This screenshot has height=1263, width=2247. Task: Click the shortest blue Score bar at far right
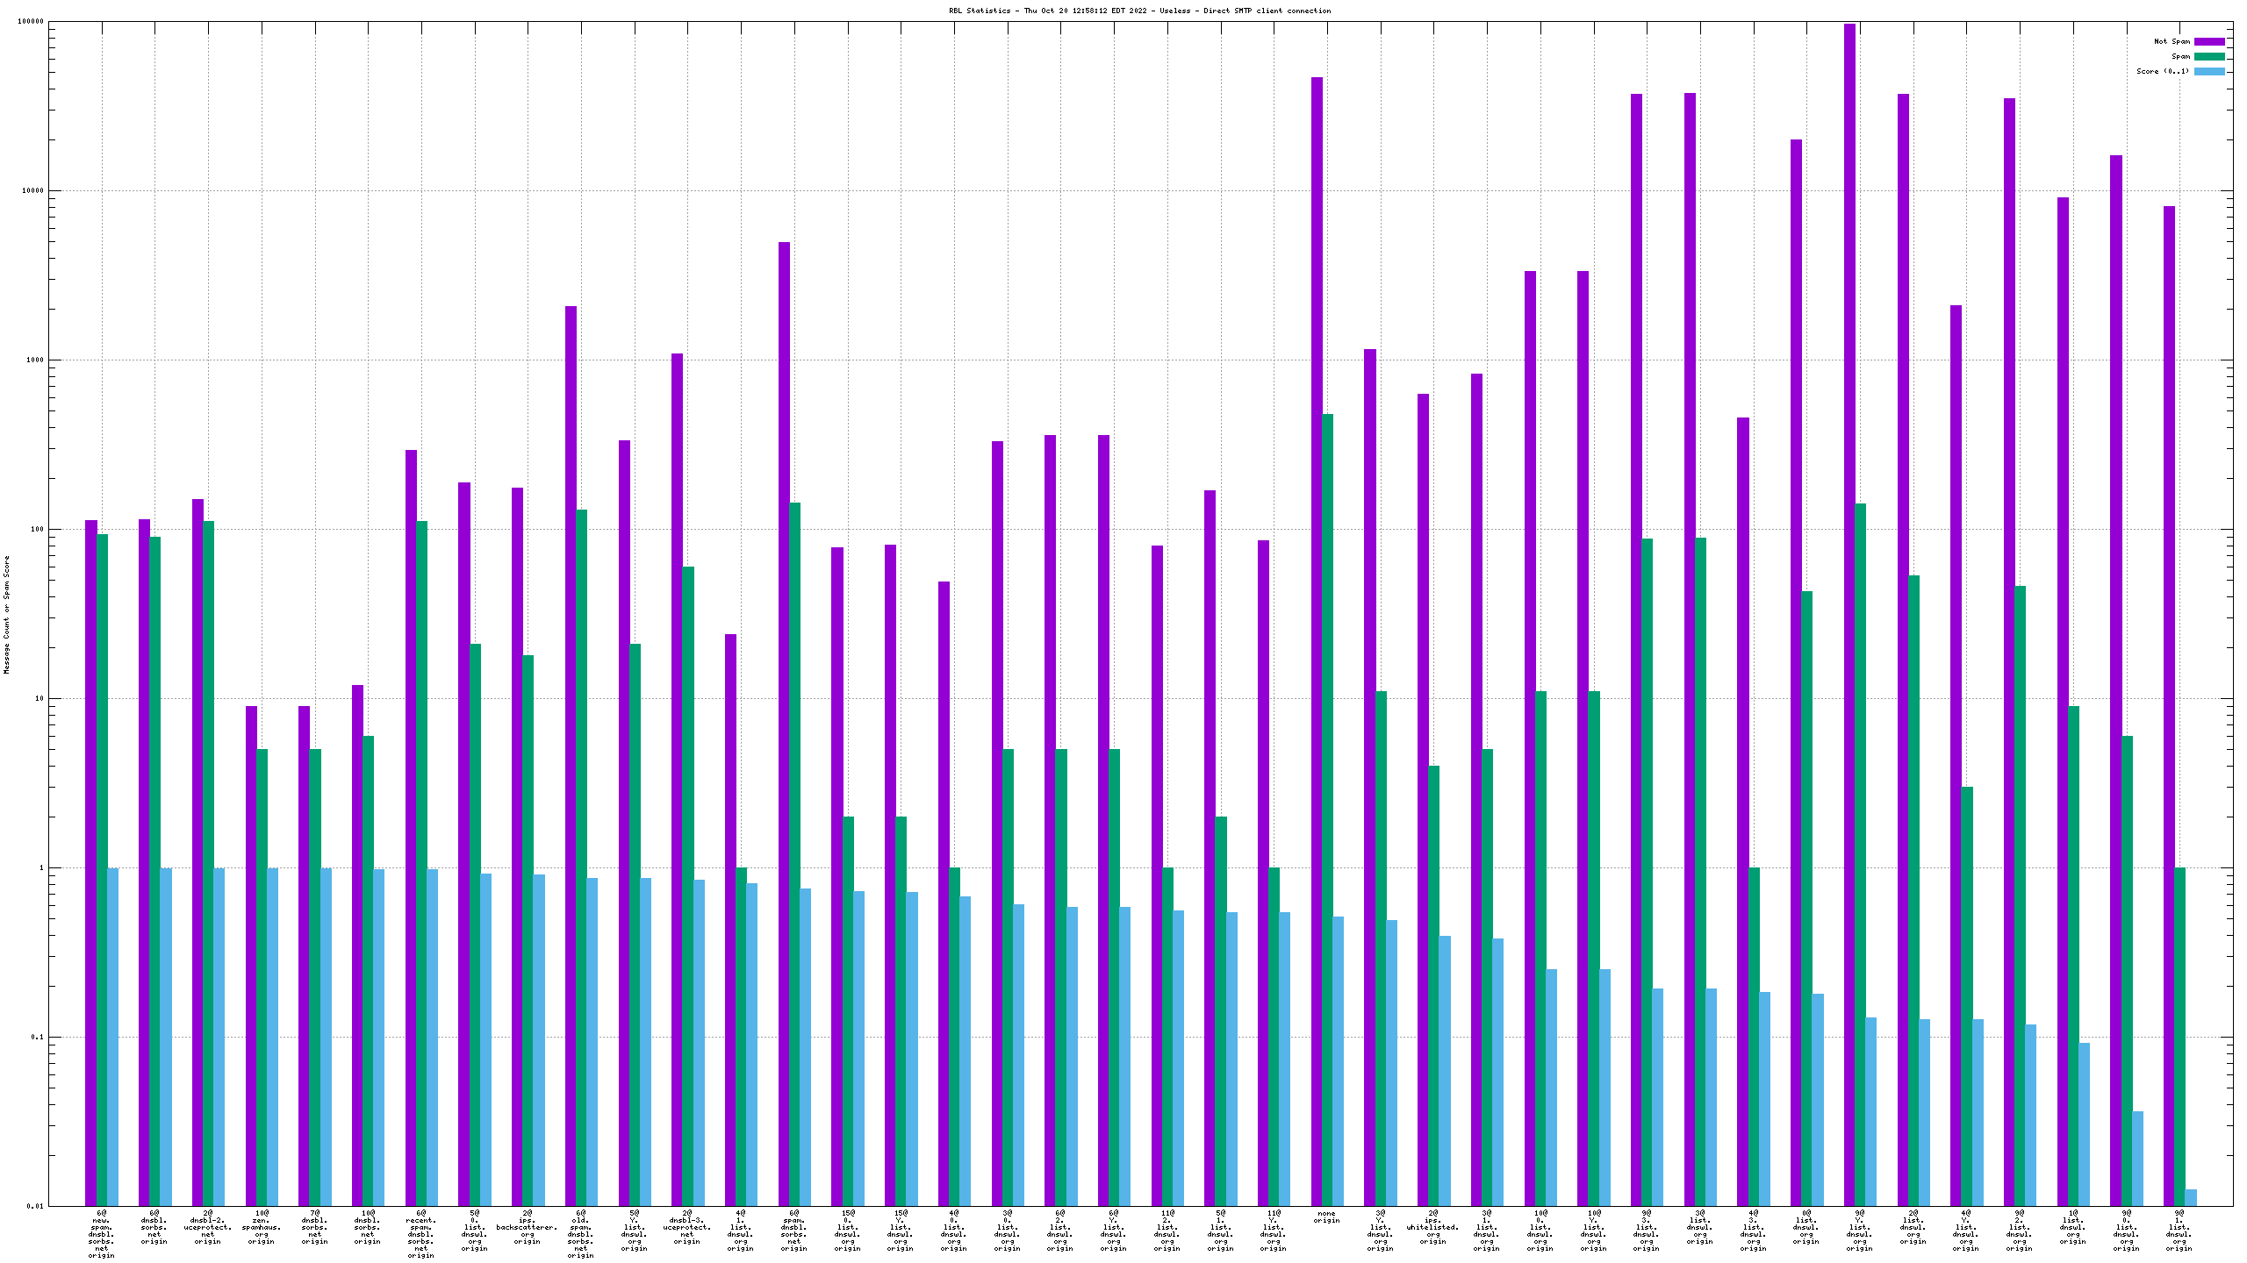click(x=2191, y=1197)
